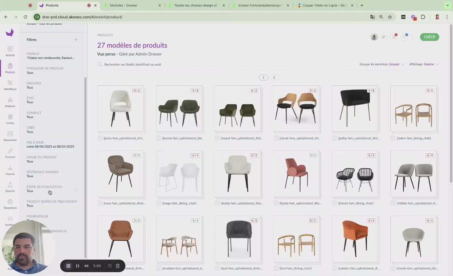Viewport: 453px width, 276px height.
Task: Restart the recording icon
Action: tap(110, 266)
